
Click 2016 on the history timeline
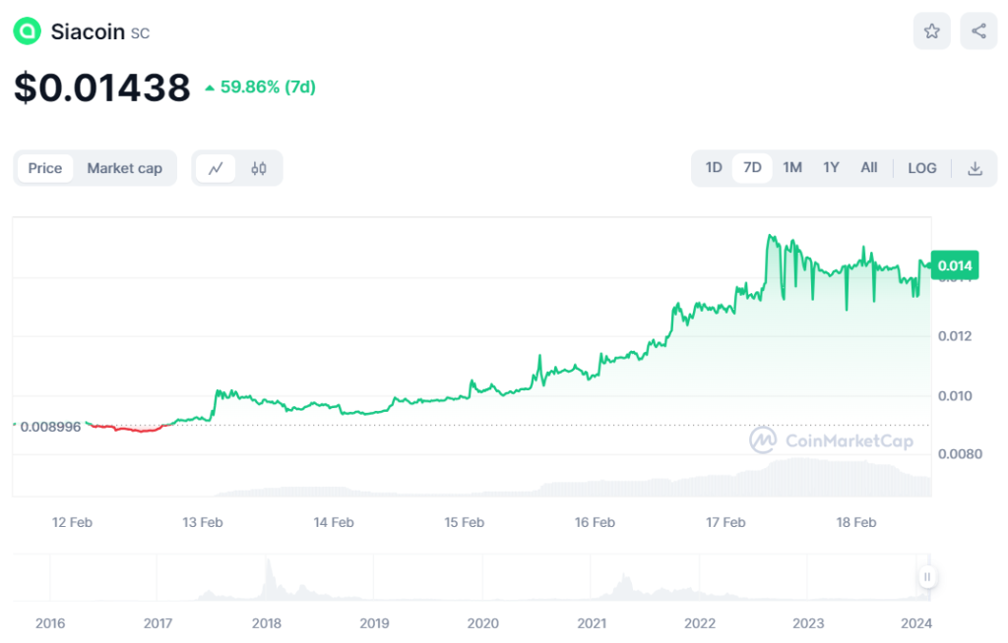pyautogui.click(x=50, y=623)
